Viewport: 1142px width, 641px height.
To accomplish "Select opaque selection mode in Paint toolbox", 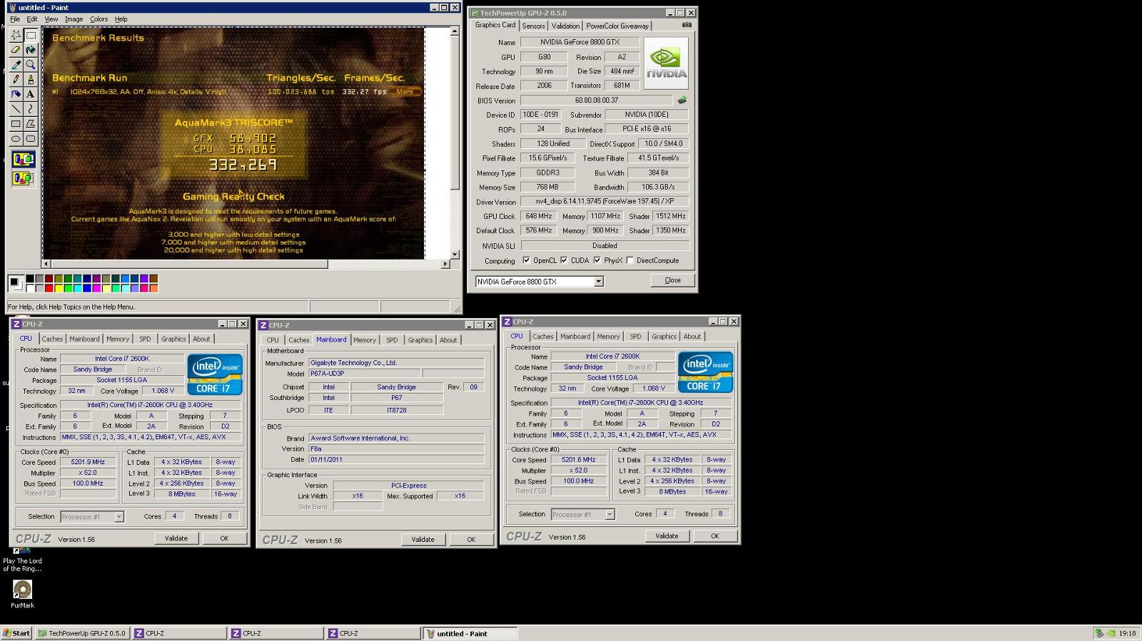I will pos(23,160).
